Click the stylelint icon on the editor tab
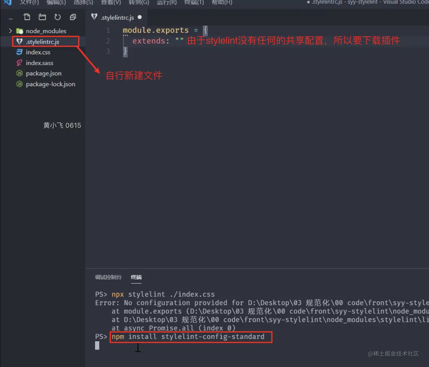The width and height of the screenshot is (429, 367). [94, 17]
